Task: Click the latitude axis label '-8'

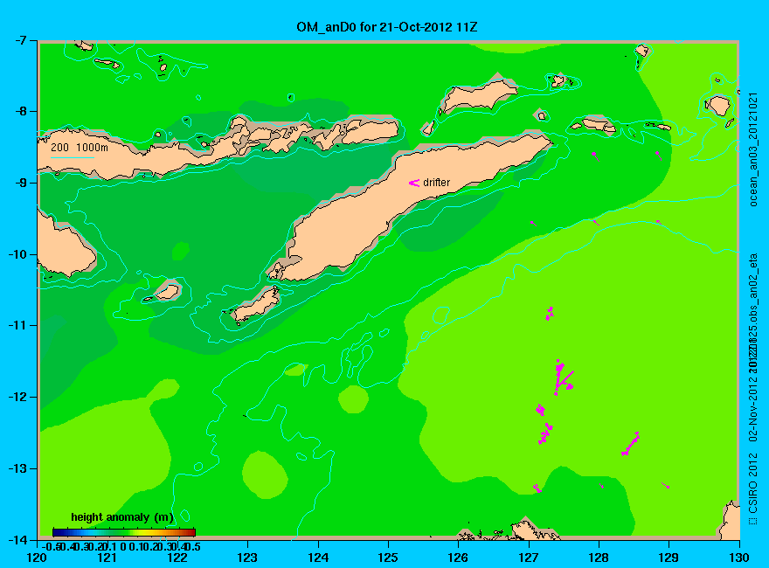Action: pyautogui.click(x=19, y=111)
